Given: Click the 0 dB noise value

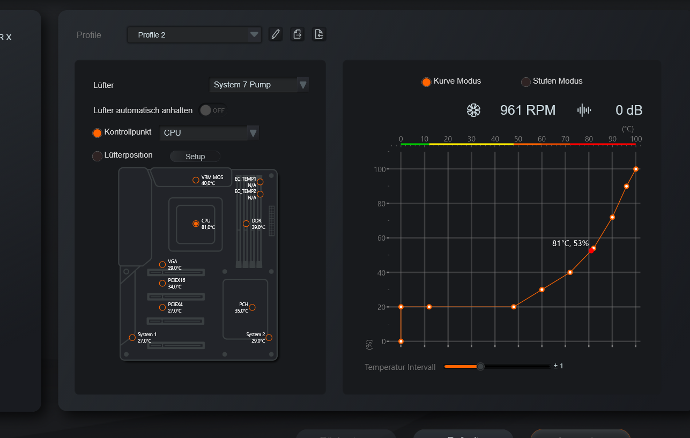Looking at the screenshot, I should [x=629, y=110].
